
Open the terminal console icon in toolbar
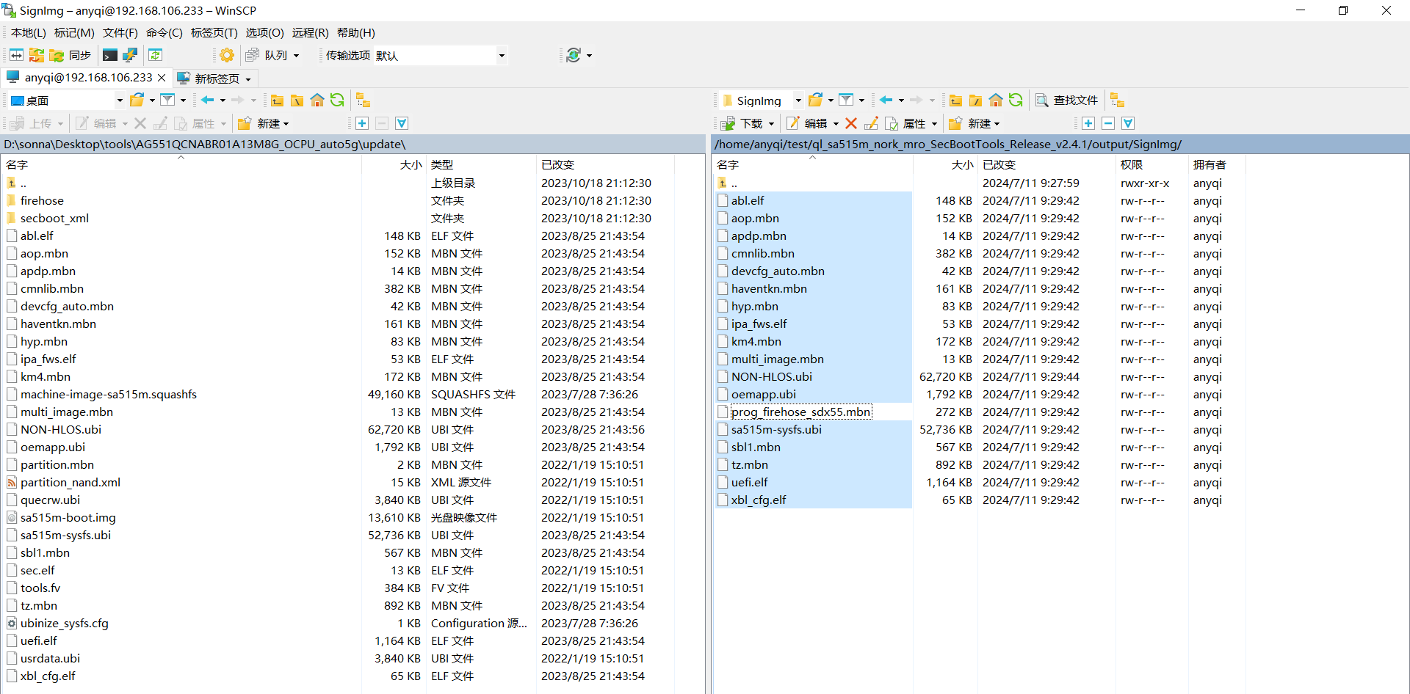coord(110,55)
